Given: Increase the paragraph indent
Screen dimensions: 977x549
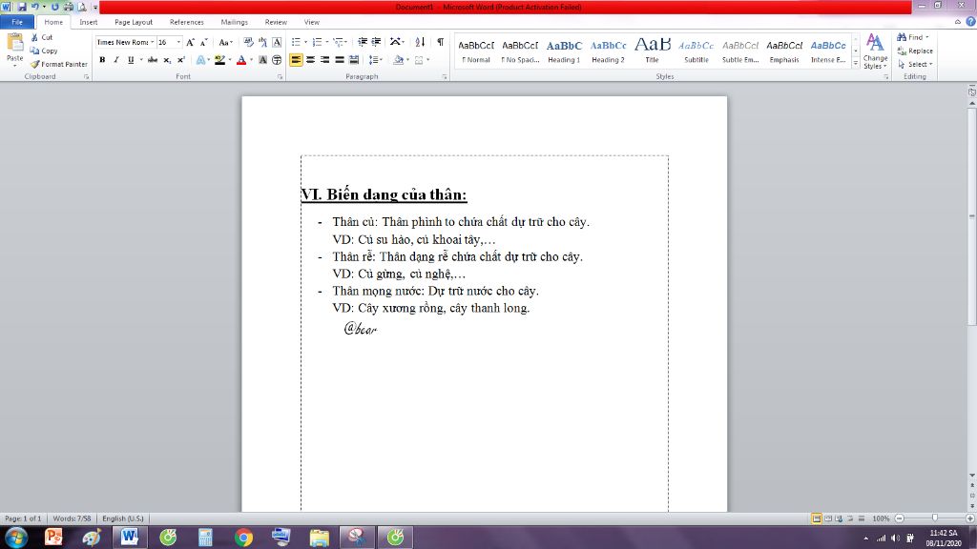Looking at the screenshot, I should [x=376, y=42].
